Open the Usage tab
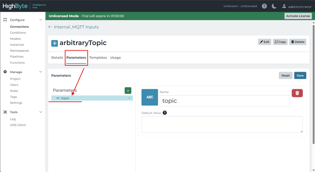This screenshot has height=172, width=315. 116,57
